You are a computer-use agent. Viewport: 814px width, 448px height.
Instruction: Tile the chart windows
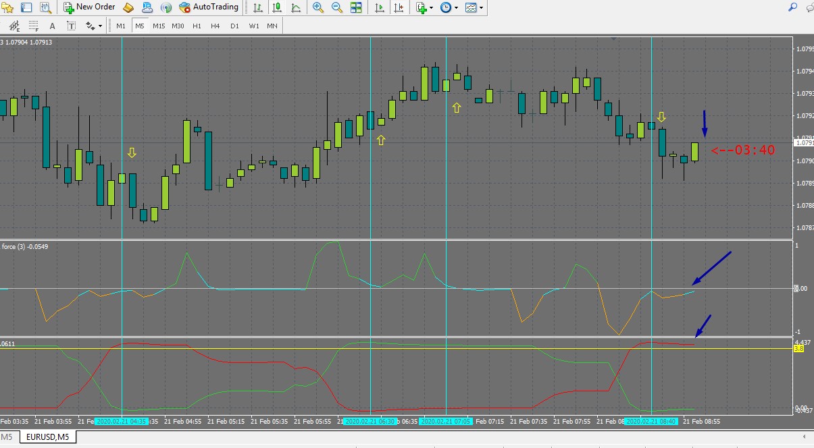(x=356, y=7)
